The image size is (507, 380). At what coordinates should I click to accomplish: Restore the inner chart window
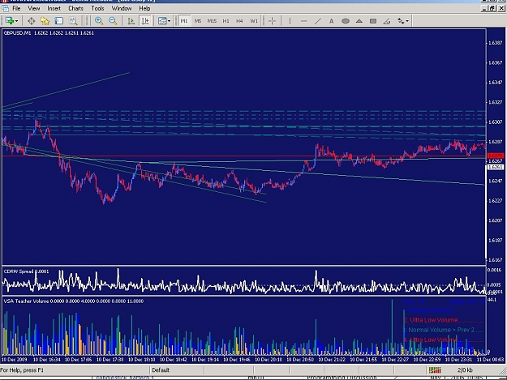[492, 8]
